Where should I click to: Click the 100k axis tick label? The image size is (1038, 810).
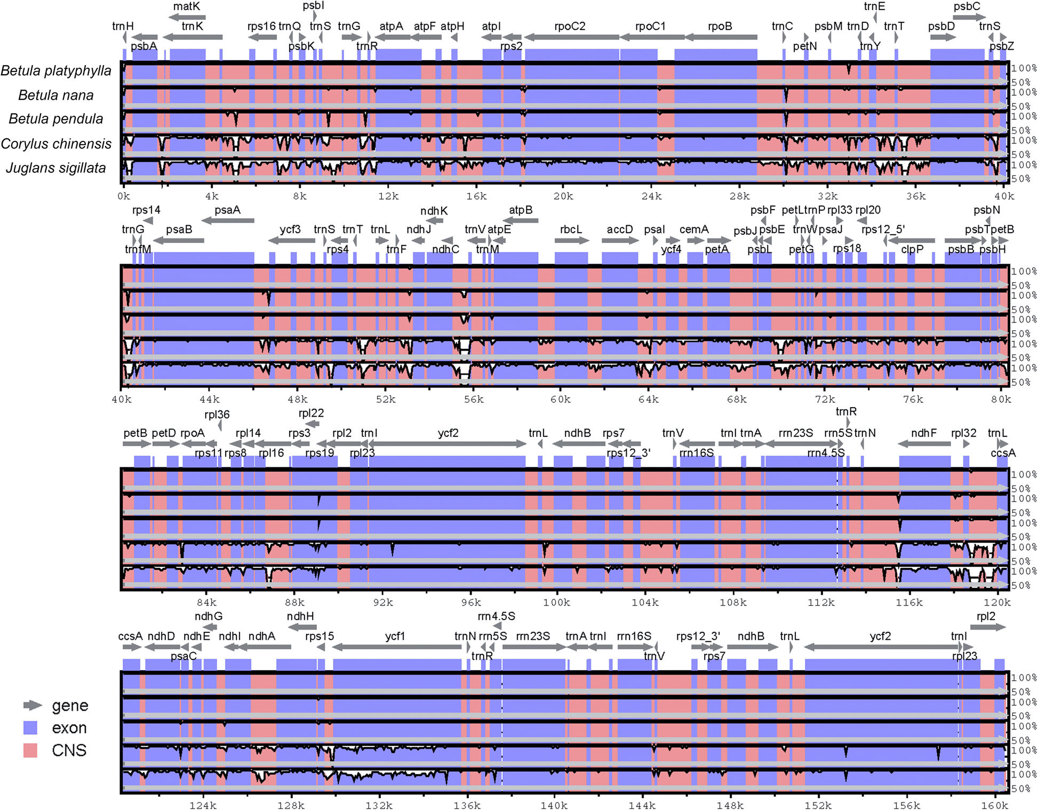(x=557, y=602)
